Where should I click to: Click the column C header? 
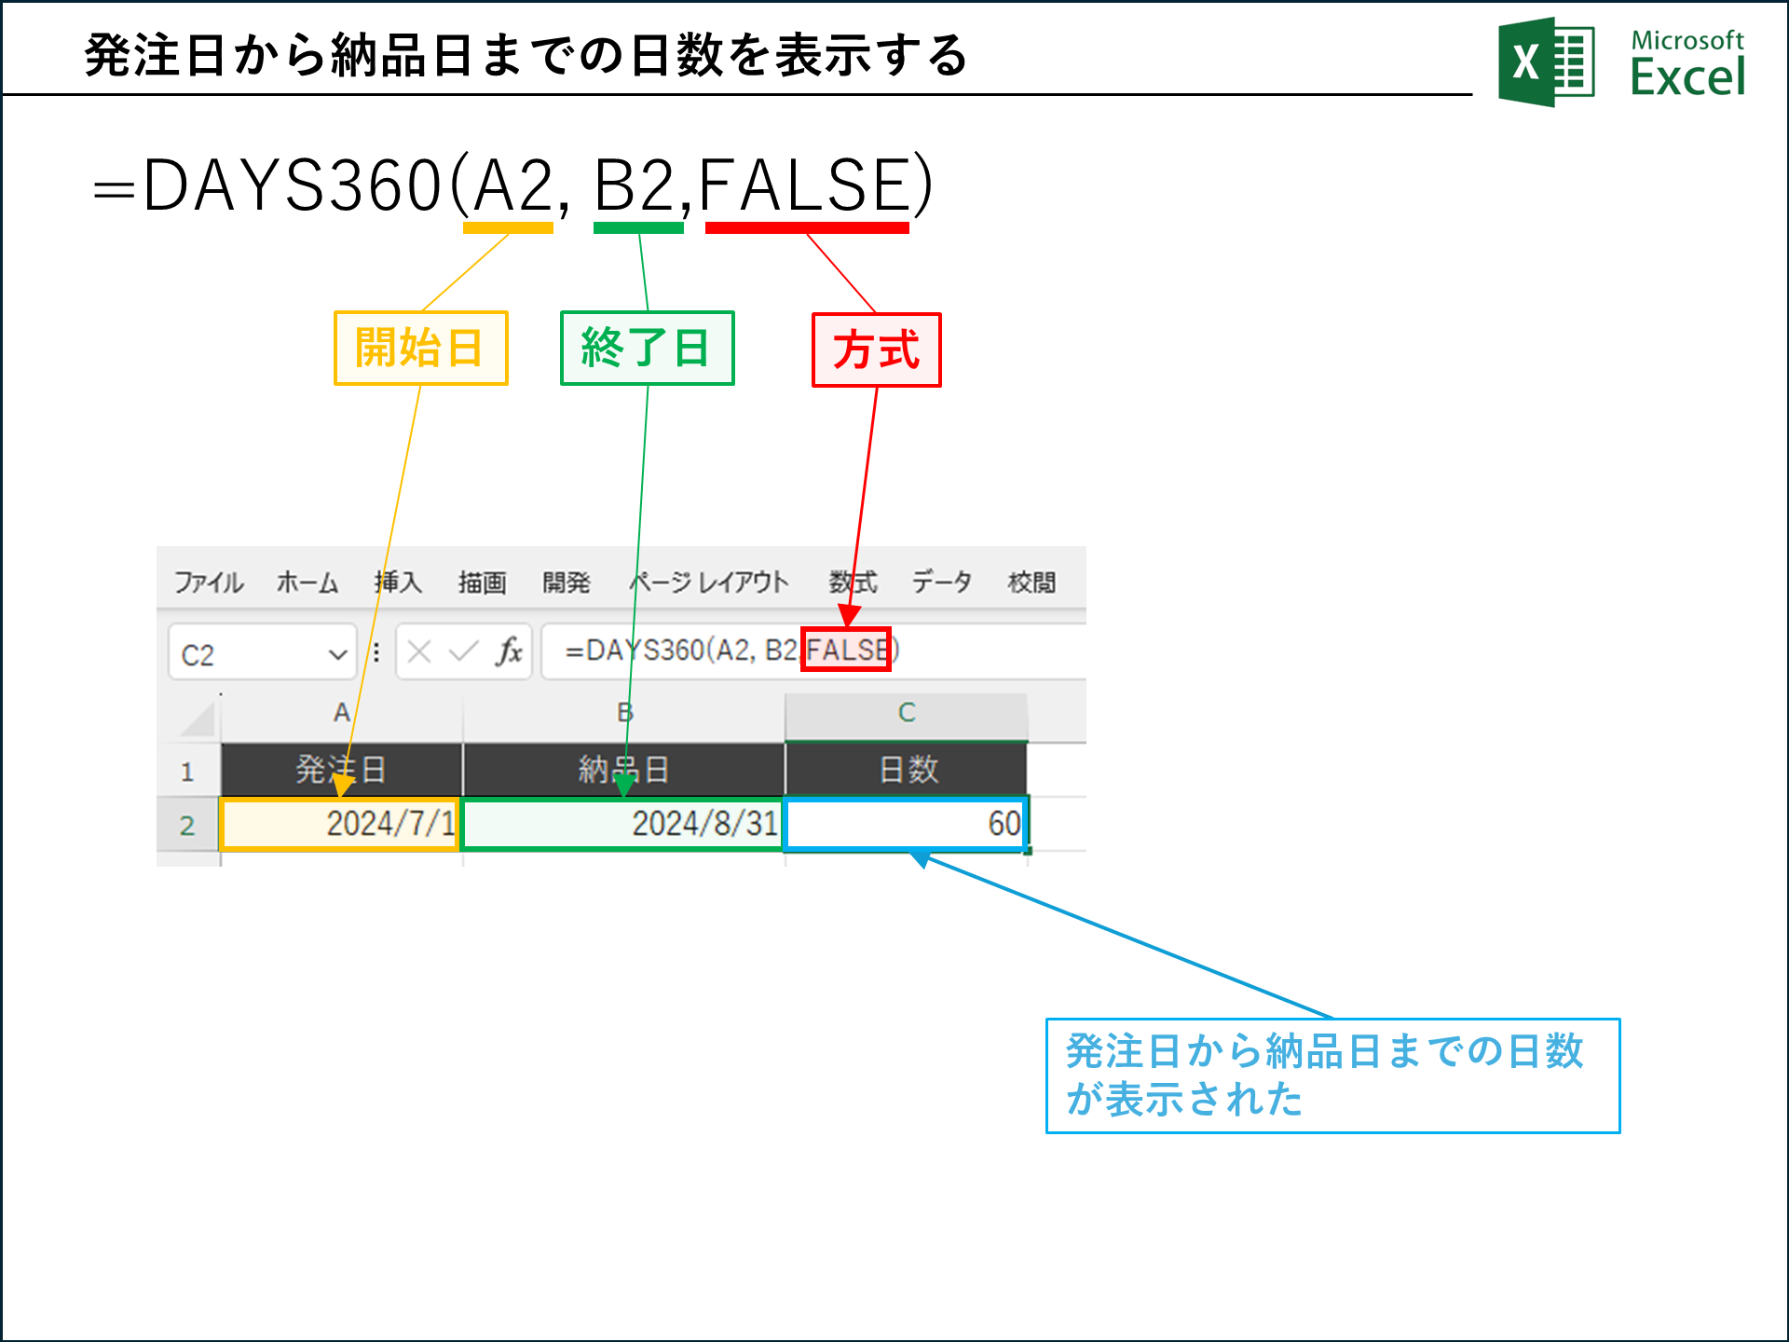[907, 711]
